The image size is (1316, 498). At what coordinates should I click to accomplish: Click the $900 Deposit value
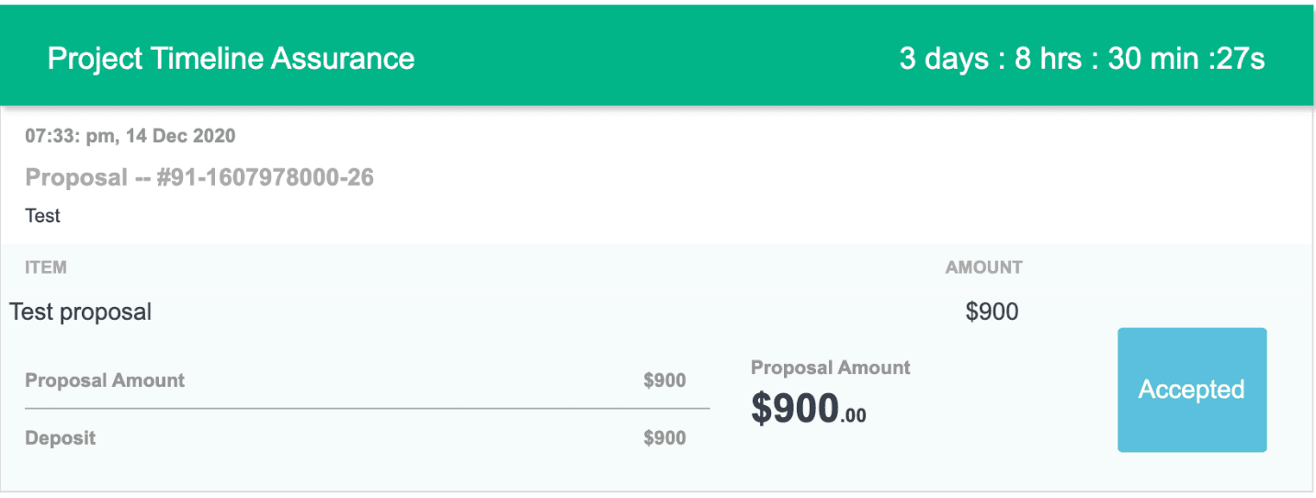(664, 437)
